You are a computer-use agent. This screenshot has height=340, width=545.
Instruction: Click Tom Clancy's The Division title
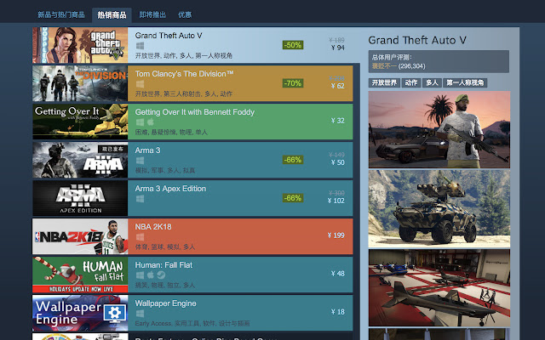tap(184, 74)
